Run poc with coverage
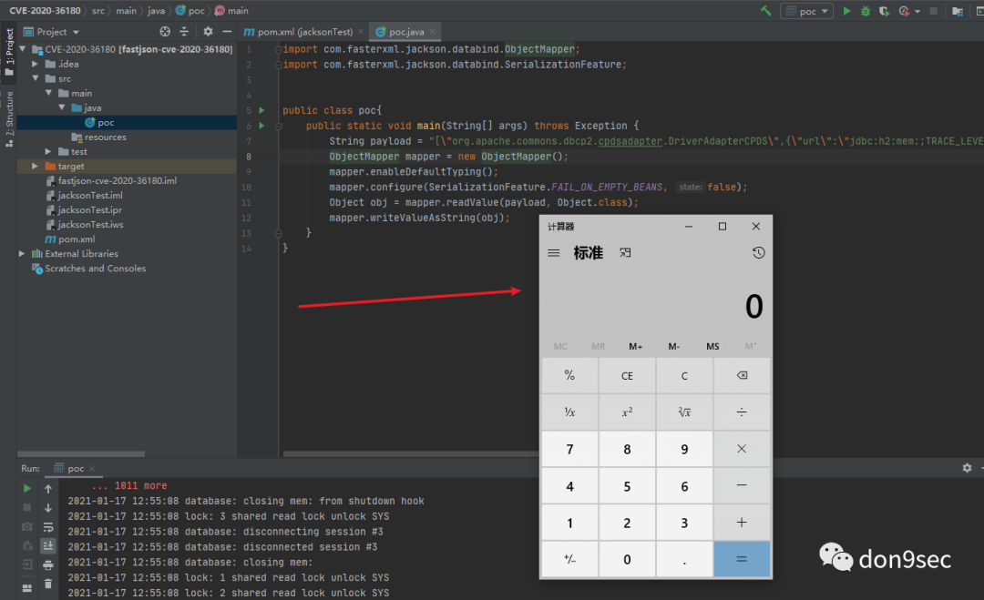Image resolution: width=984 pixels, height=600 pixels. pyautogui.click(x=884, y=11)
